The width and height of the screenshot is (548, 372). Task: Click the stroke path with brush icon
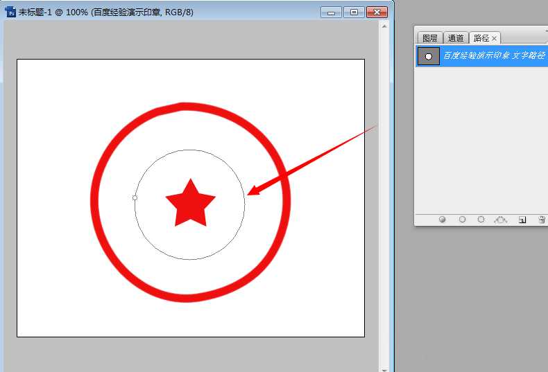pyautogui.click(x=462, y=220)
